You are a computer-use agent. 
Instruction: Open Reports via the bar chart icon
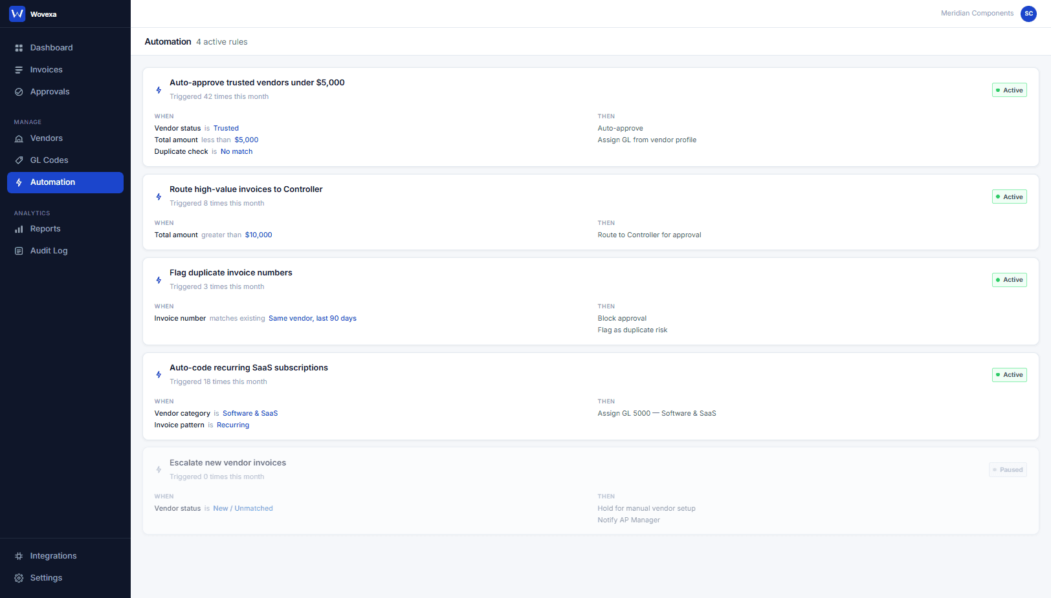(19, 228)
